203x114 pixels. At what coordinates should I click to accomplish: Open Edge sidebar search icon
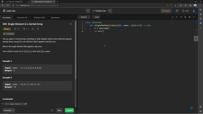[200, 10]
